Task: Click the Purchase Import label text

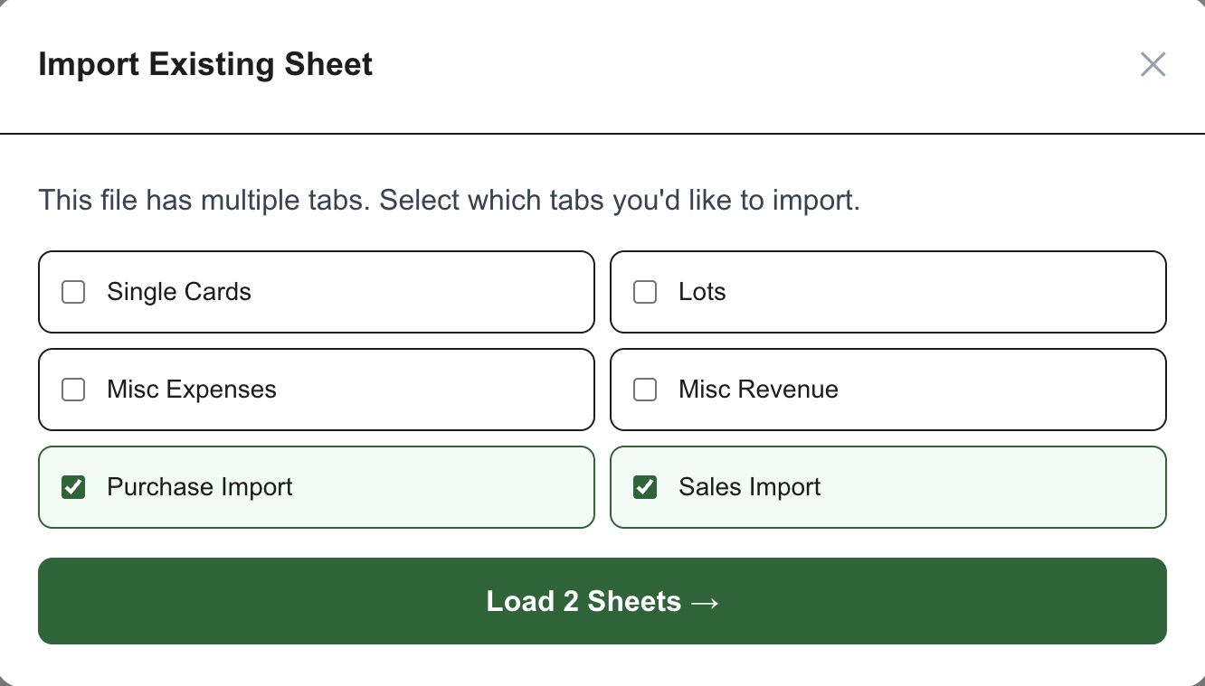Action: coord(200,487)
